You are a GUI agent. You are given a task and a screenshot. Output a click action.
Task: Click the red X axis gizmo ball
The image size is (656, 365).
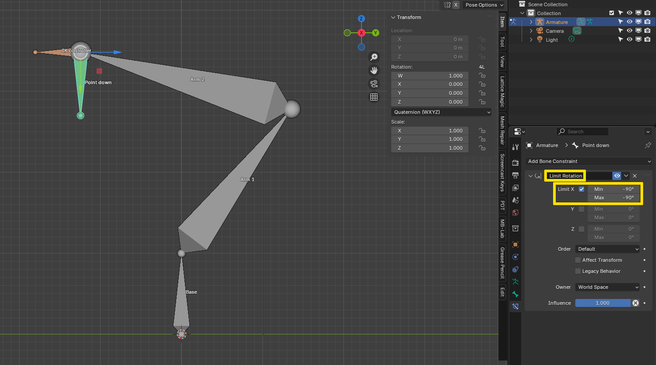[361, 33]
